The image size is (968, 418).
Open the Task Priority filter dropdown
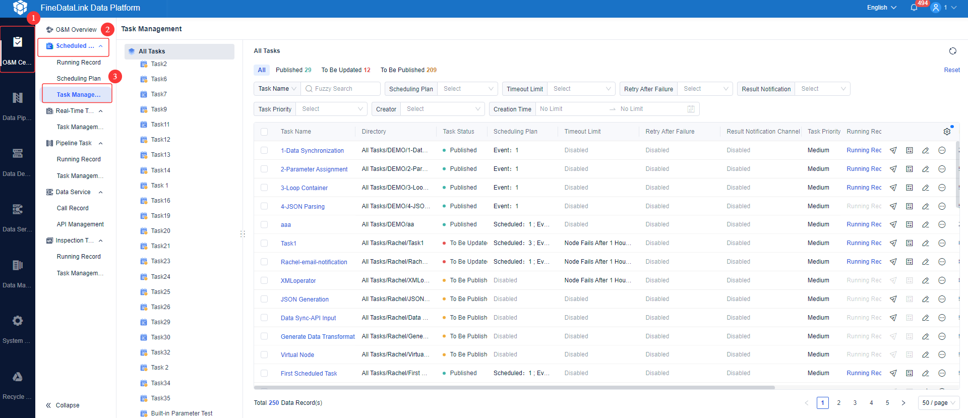[x=331, y=109]
